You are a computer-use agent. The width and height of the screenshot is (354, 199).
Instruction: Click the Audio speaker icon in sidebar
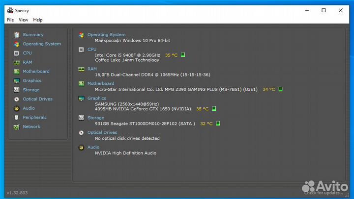(17, 108)
